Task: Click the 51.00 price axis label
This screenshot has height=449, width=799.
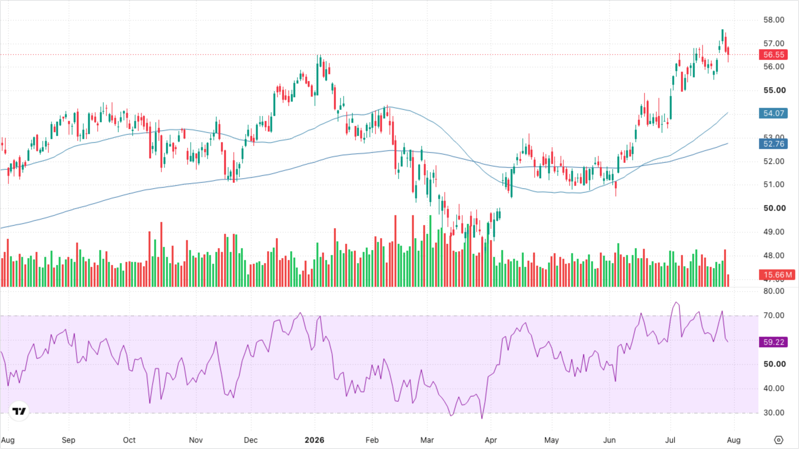Action: pos(774,185)
